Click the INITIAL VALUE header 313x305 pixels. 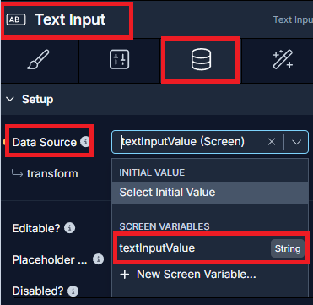(x=152, y=172)
